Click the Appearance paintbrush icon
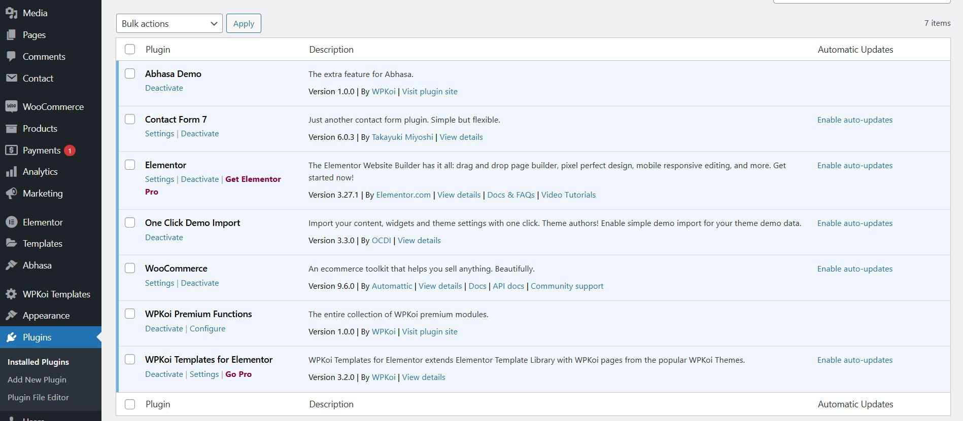This screenshot has height=421, width=963. coord(11,316)
